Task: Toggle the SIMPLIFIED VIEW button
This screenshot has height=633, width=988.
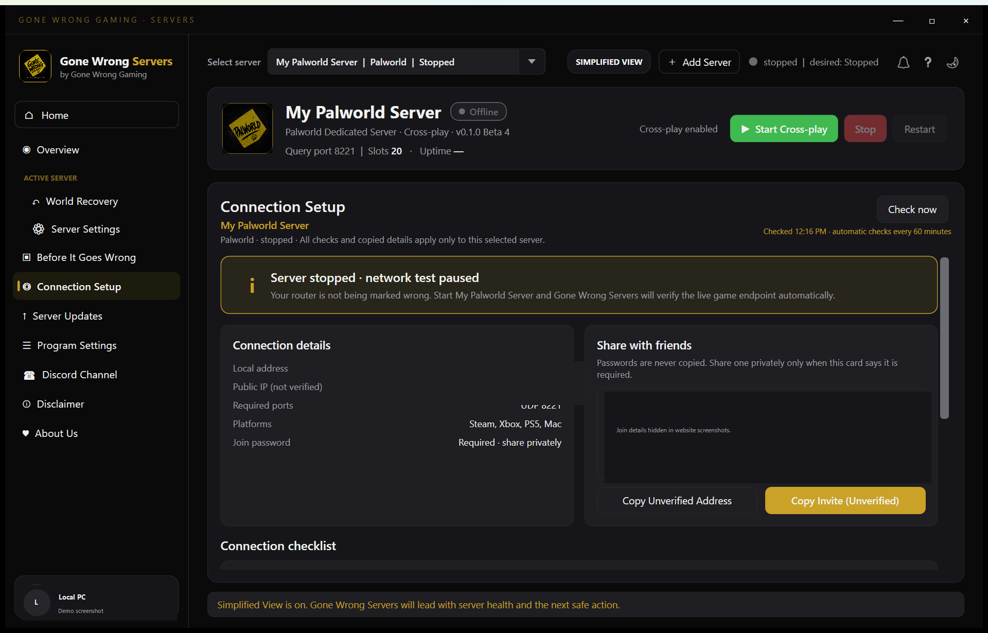Action: (609, 62)
